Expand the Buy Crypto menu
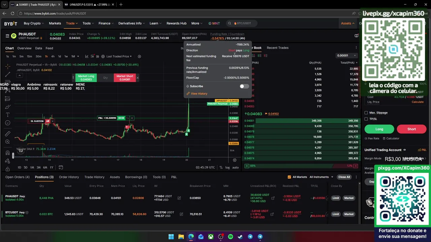The width and height of the screenshot is (431, 242). (34, 23)
